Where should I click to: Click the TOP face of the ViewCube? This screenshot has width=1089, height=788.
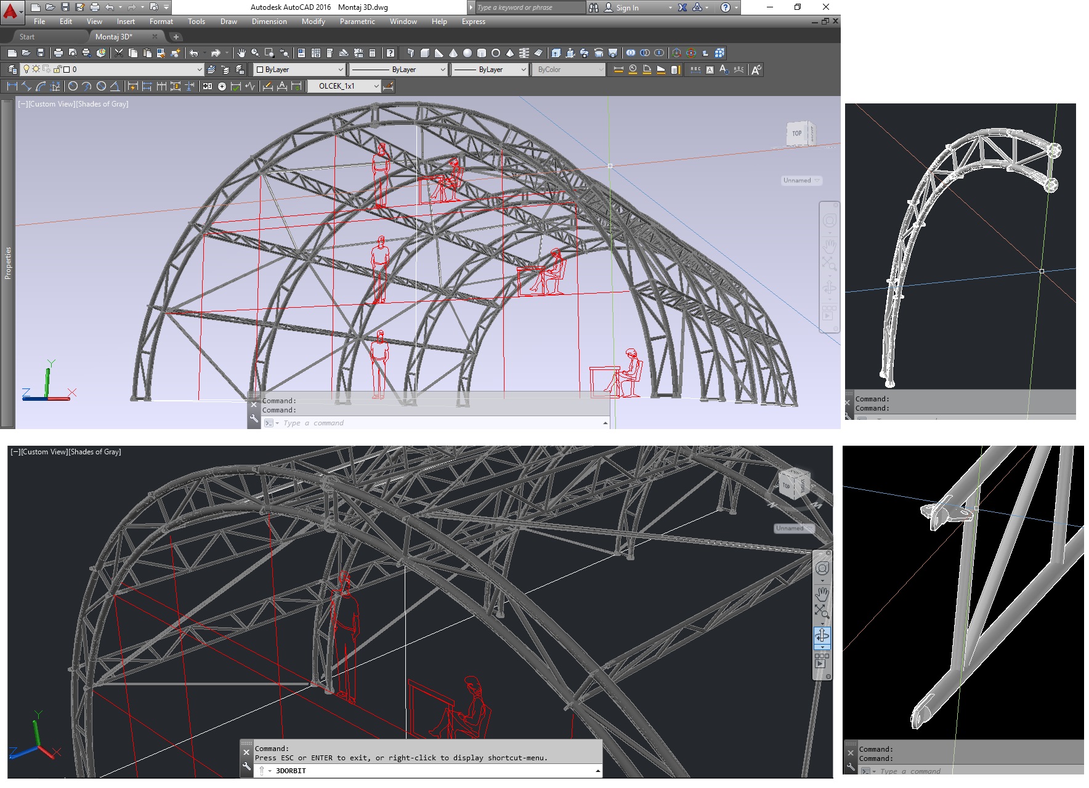[797, 133]
